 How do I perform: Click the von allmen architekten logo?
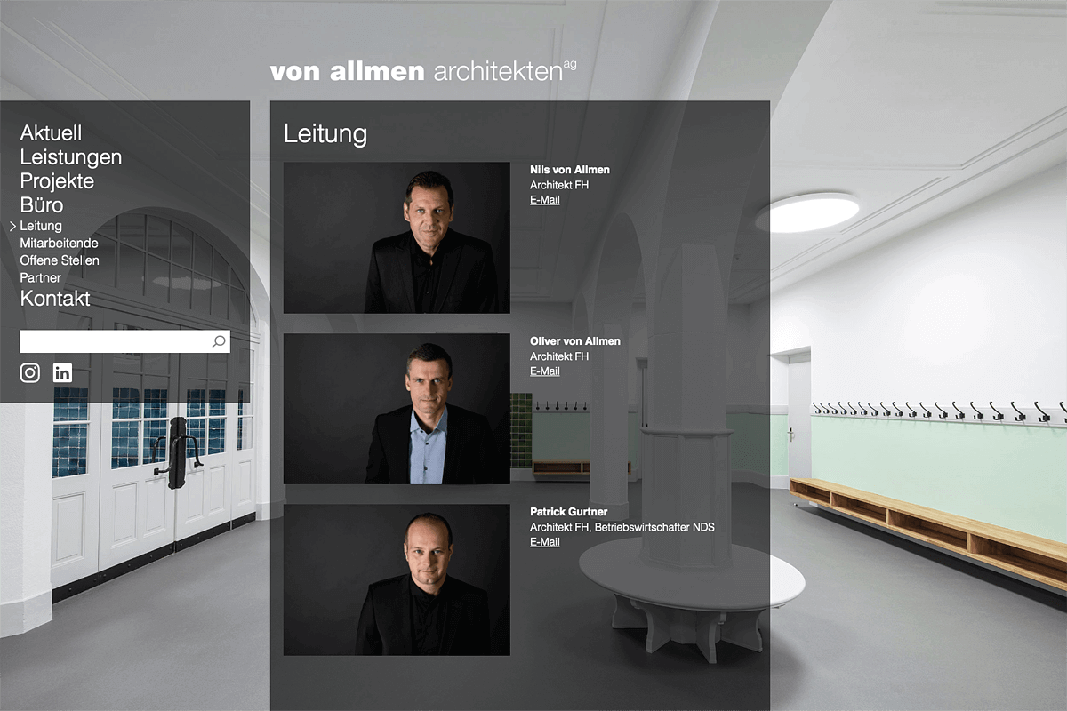point(423,71)
